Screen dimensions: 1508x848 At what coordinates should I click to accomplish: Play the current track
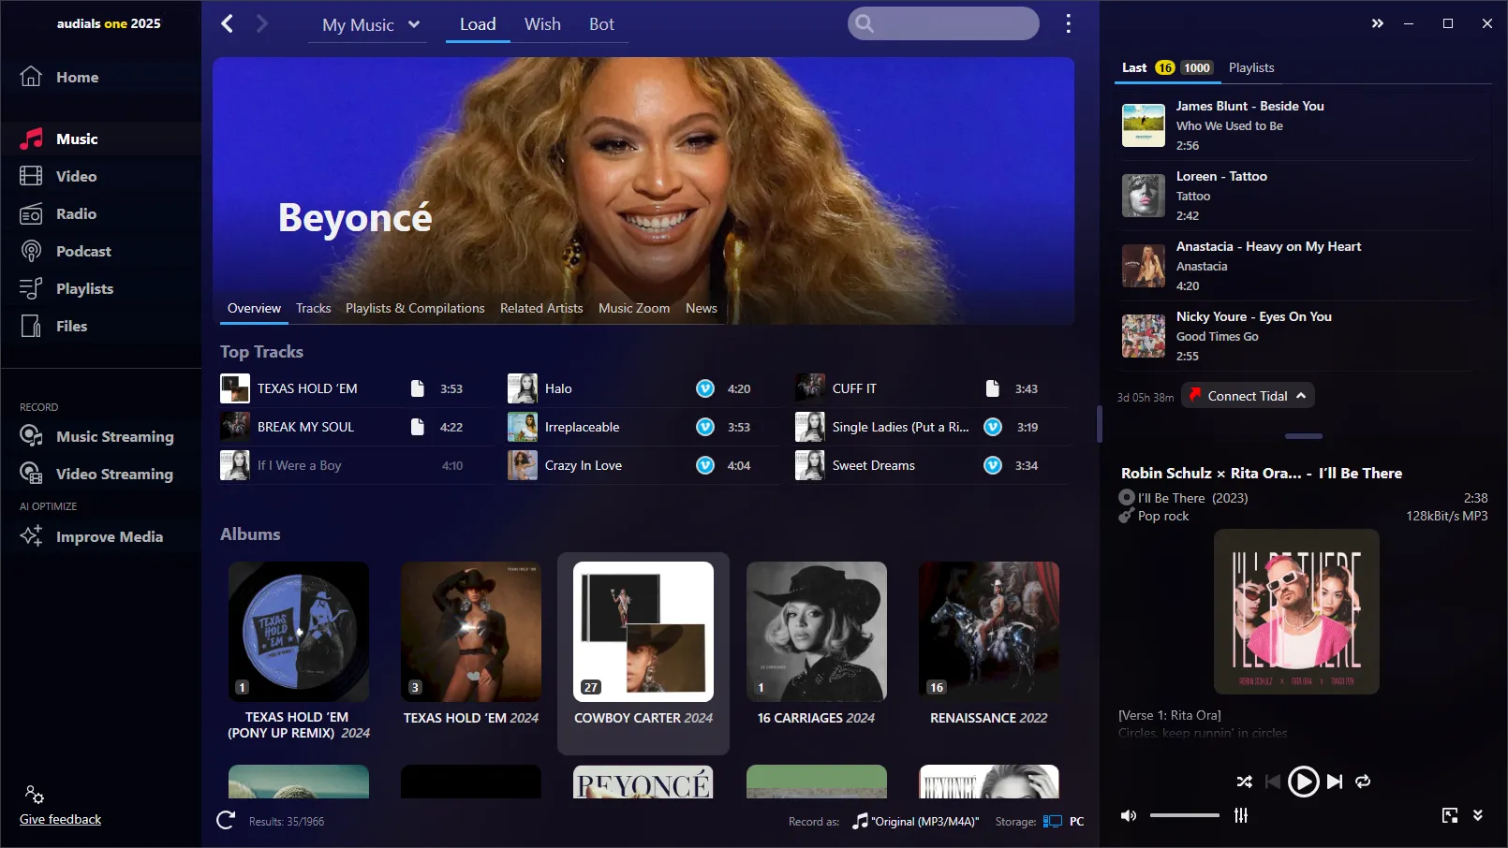click(1303, 782)
